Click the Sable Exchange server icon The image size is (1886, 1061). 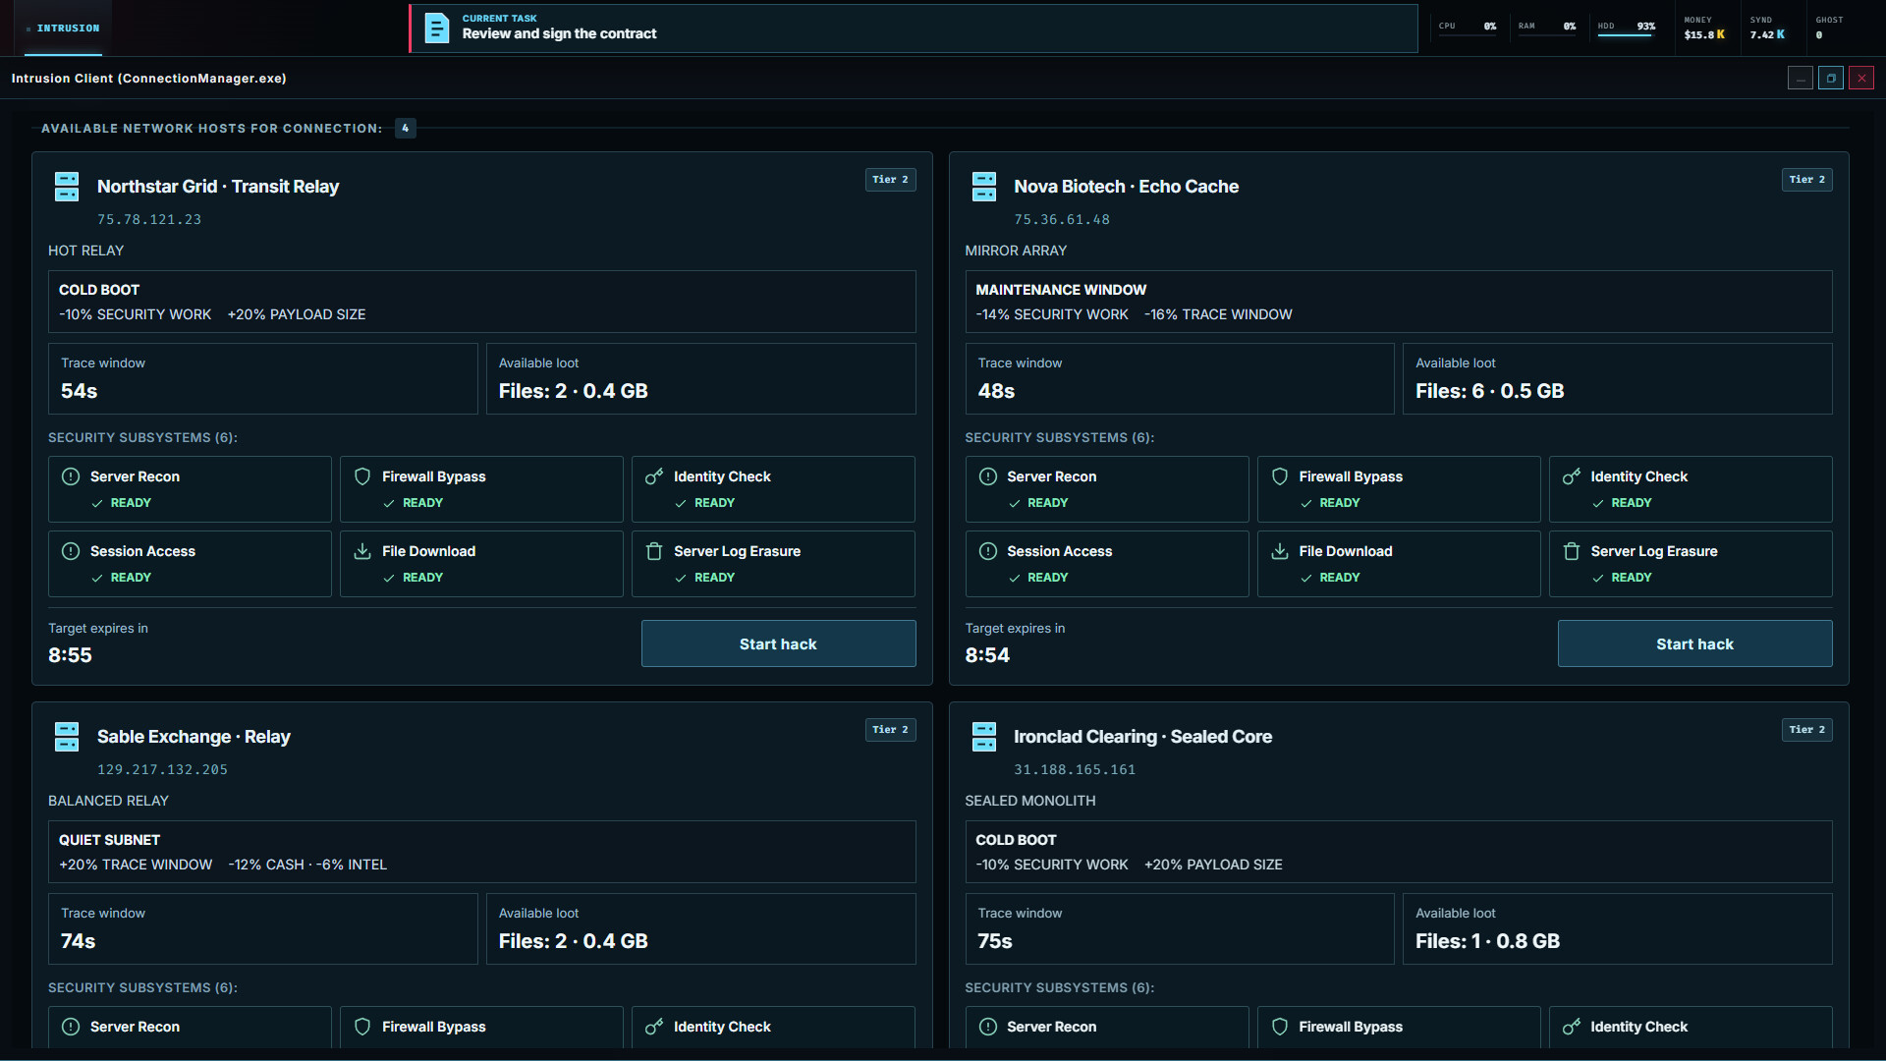[67, 737]
